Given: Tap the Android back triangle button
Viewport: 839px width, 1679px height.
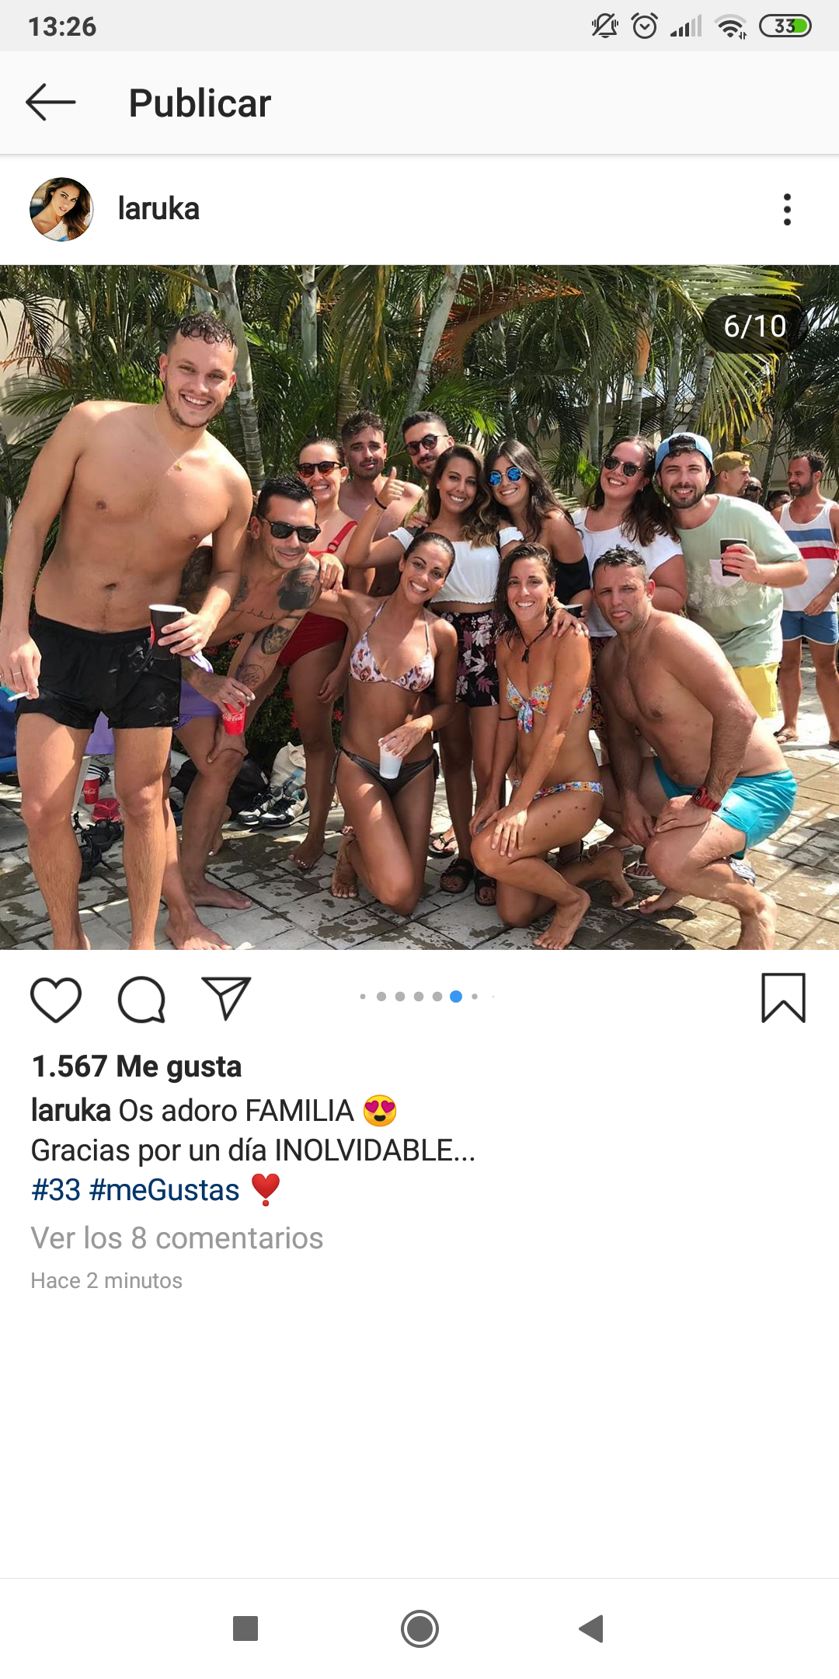Looking at the screenshot, I should 592,1628.
